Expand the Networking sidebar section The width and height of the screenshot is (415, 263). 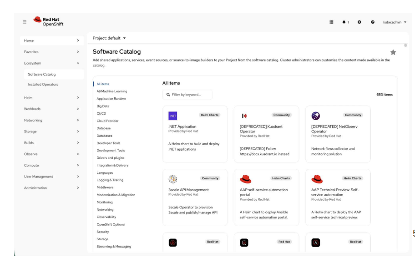click(51, 120)
